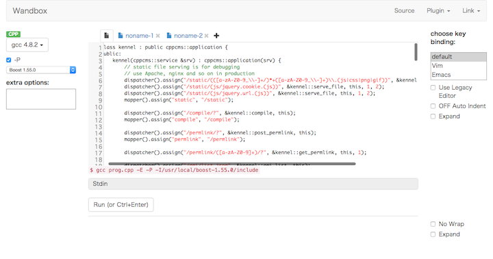This screenshot has width=493, height=259.
Task: Click the extra options text area
Action: (41, 99)
